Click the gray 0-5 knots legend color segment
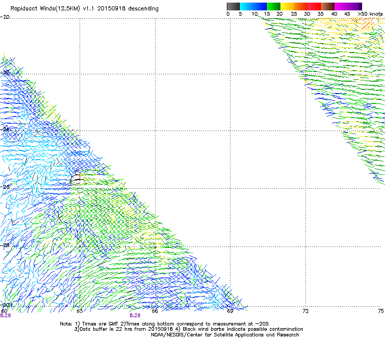The width and height of the screenshot is (385, 338). tap(233, 6)
